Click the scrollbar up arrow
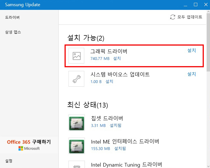This screenshot has width=210, height=168. pyautogui.click(x=208, y=12)
